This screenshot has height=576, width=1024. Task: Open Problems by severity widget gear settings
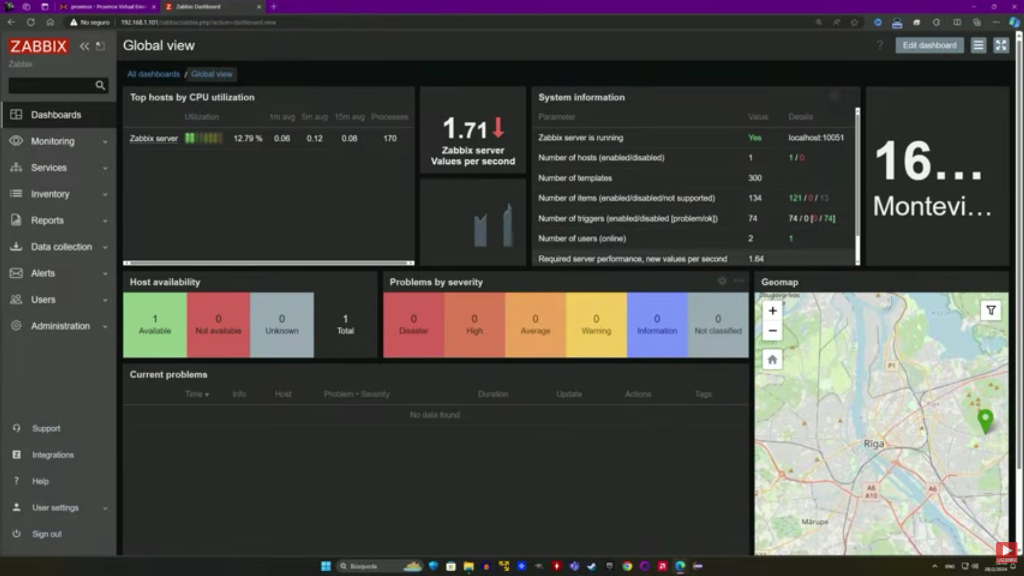click(722, 281)
